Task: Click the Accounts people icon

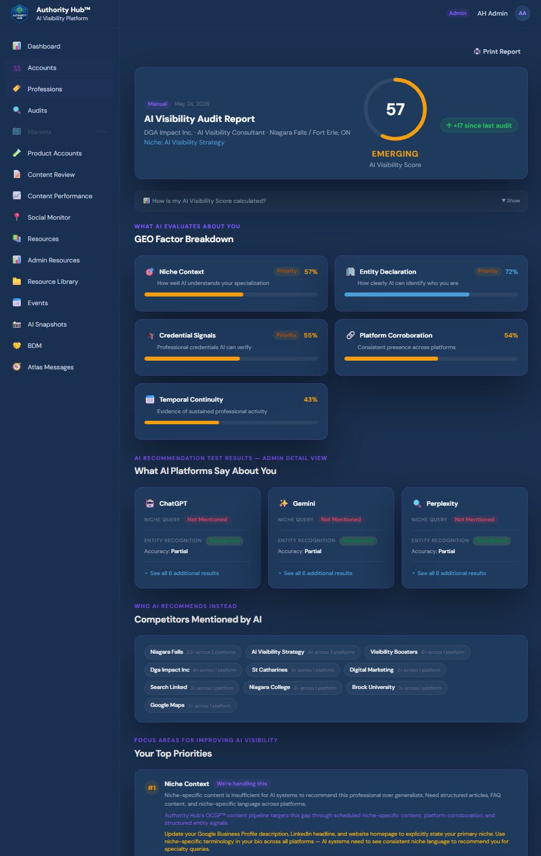Action: click(17, 68)
